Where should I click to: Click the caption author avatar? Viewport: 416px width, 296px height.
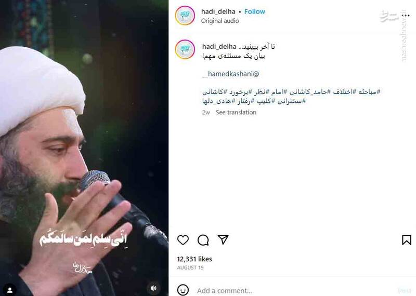pos(185,49)
